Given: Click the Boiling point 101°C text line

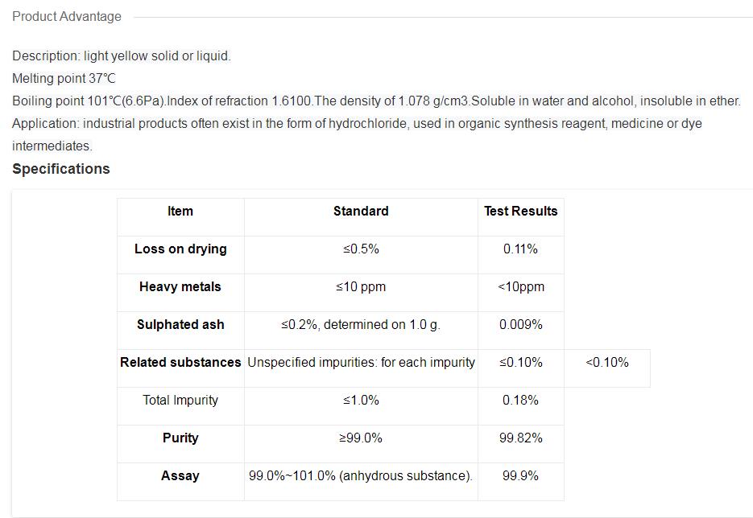Looking at the screenshot, I should 376,101.
